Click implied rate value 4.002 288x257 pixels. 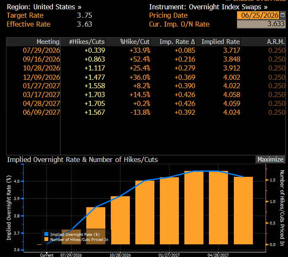coord(231,77)
